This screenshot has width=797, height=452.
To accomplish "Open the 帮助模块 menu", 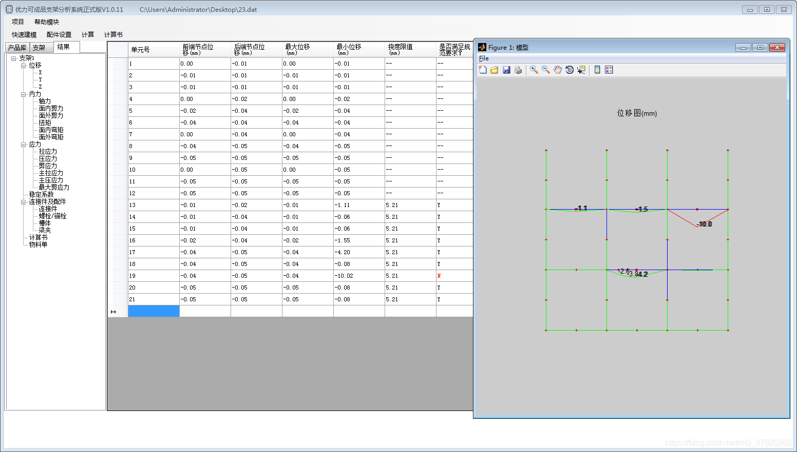I will tap(47, 22).
